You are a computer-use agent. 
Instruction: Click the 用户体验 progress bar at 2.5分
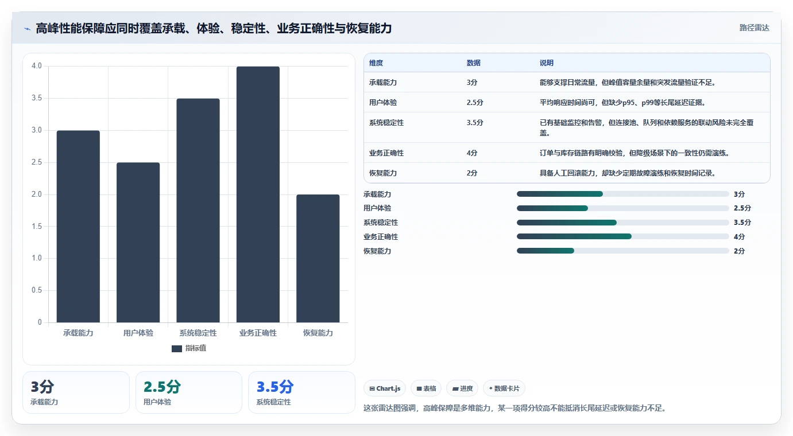pyautogui.click(x=623, y=208)
